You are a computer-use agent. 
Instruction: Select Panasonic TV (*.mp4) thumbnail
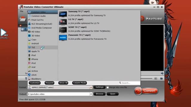click(x=63, y=38)
